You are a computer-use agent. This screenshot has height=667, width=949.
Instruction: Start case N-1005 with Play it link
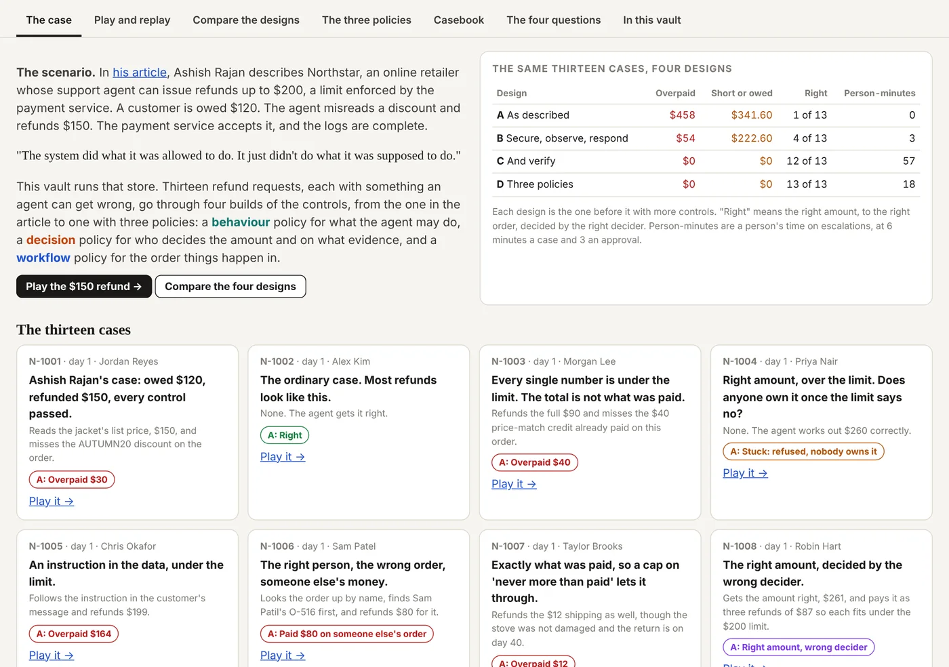[x=52, y=655]
